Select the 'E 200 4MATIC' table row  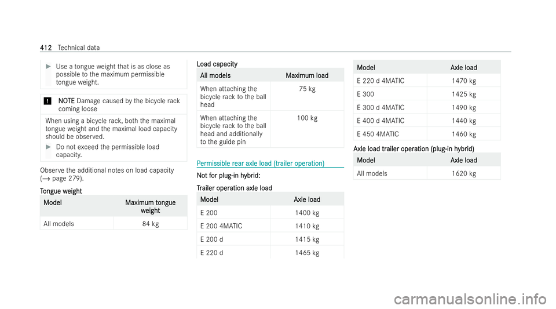[x=270, y=226]
